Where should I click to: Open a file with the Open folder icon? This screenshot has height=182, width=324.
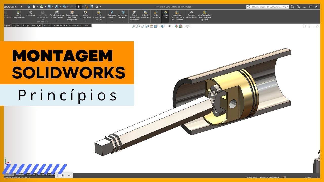point(42,7)
